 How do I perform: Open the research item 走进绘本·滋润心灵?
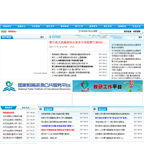coord(49,138)
